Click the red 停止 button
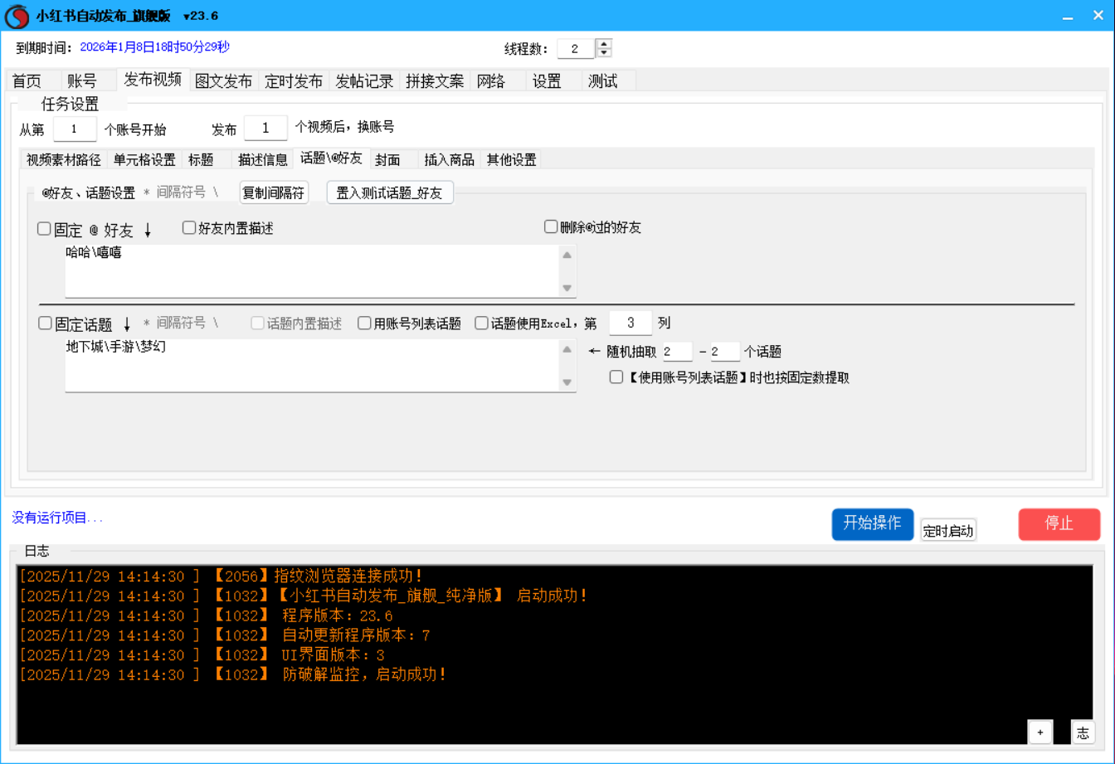 (1059, 523)
